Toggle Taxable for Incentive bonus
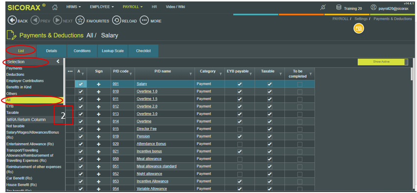417x193 pixels. 270,151
